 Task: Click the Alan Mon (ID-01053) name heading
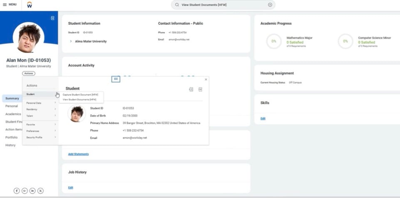pos(29,60)
